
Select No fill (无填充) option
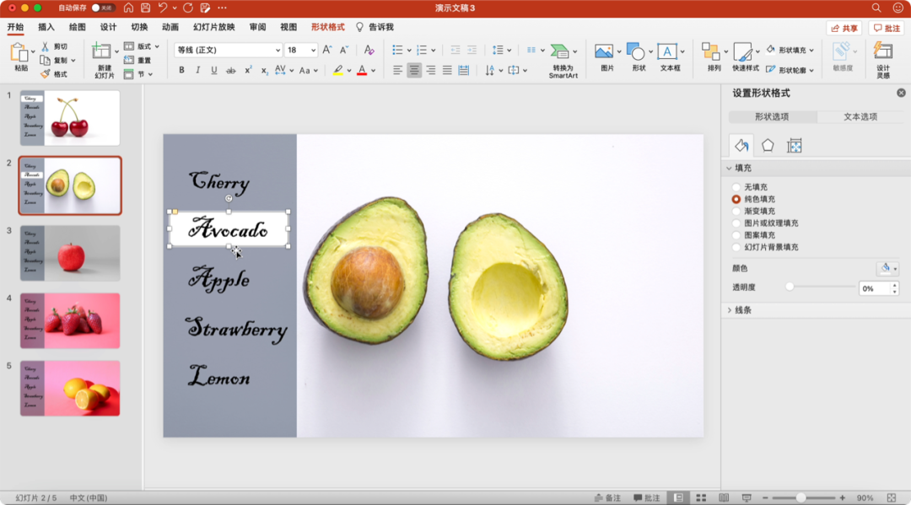[736, 187]
